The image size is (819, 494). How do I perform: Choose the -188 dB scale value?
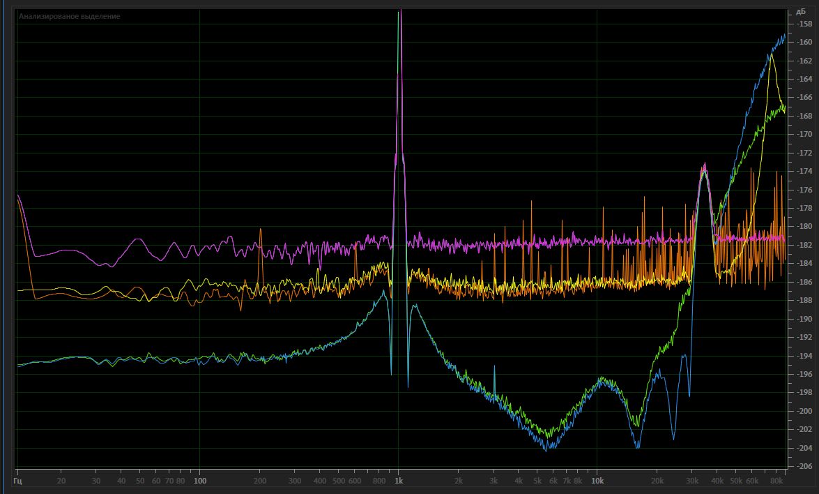(804, 300)
